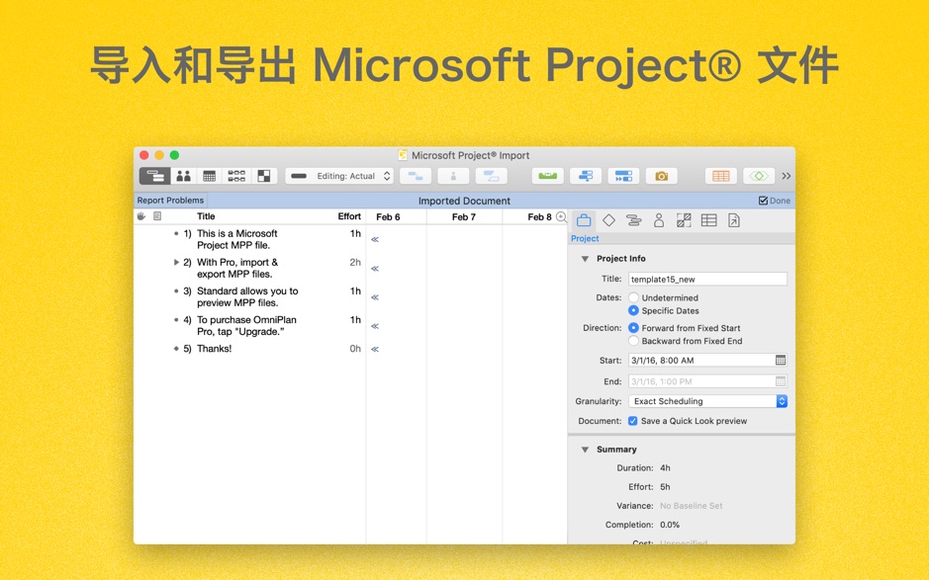The width and height of the screenshot is (929, 580).
Task: Select the Task View icon in the toolbar
Action: [153, 175]
